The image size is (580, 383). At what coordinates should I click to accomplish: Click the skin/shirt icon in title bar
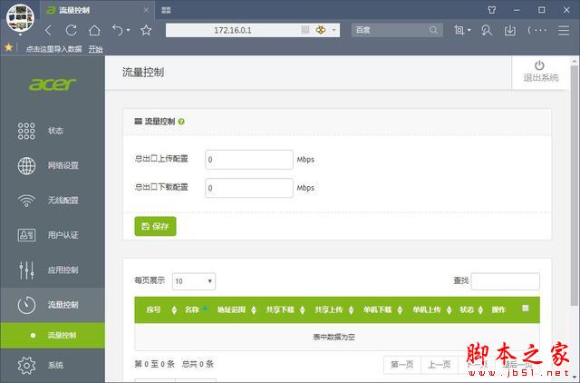(x=491, y=10)
